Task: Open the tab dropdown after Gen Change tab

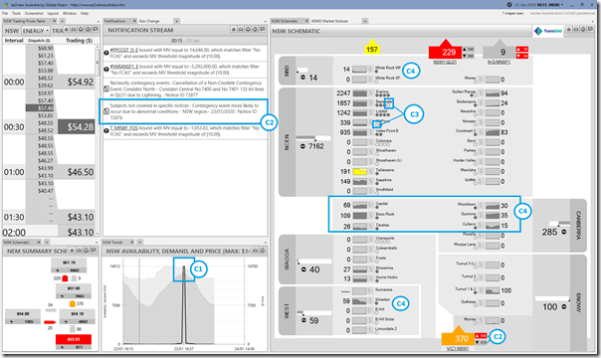Action: [x=177, y=21]
